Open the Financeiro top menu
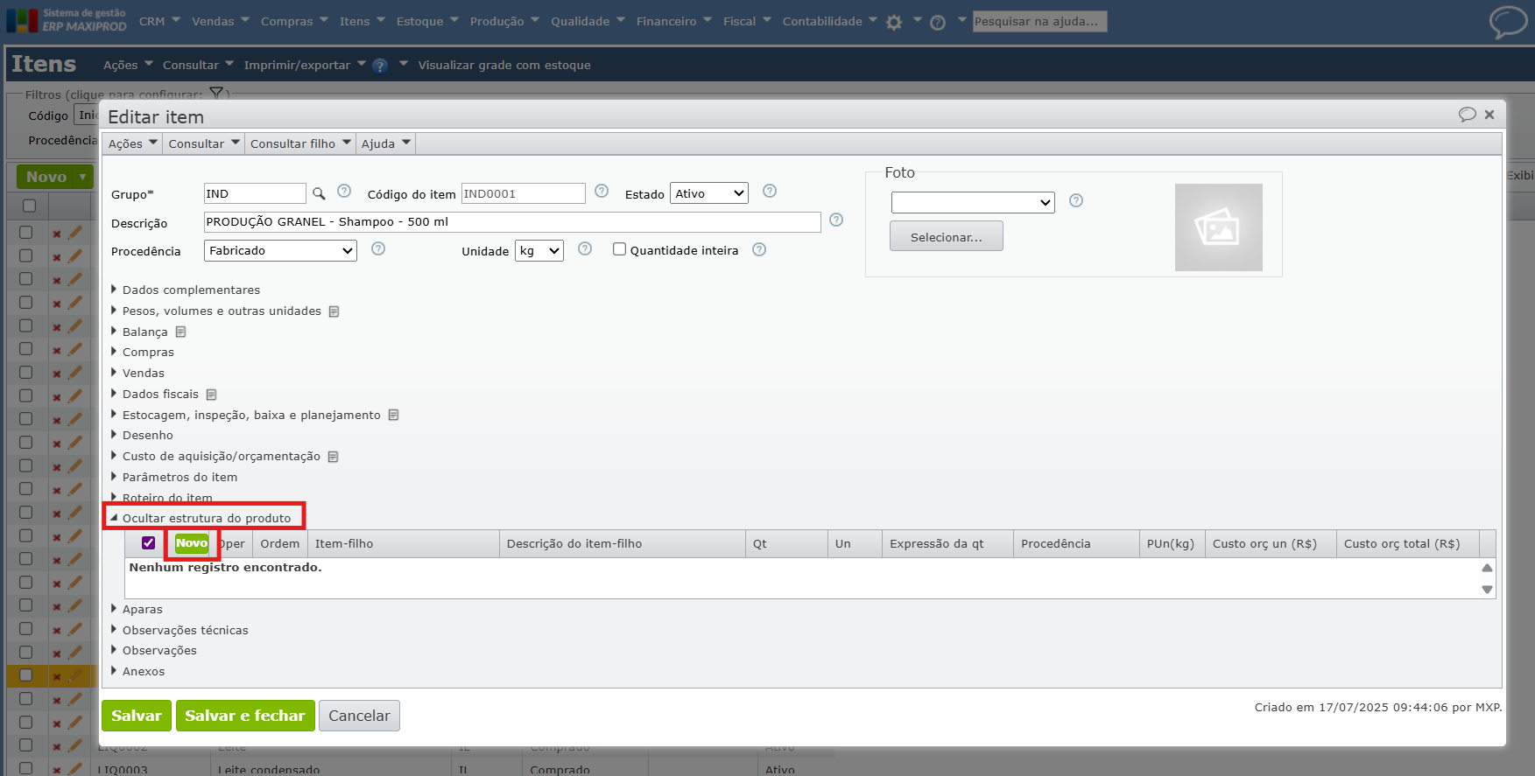1535x776 pixels. coord(674,21)
